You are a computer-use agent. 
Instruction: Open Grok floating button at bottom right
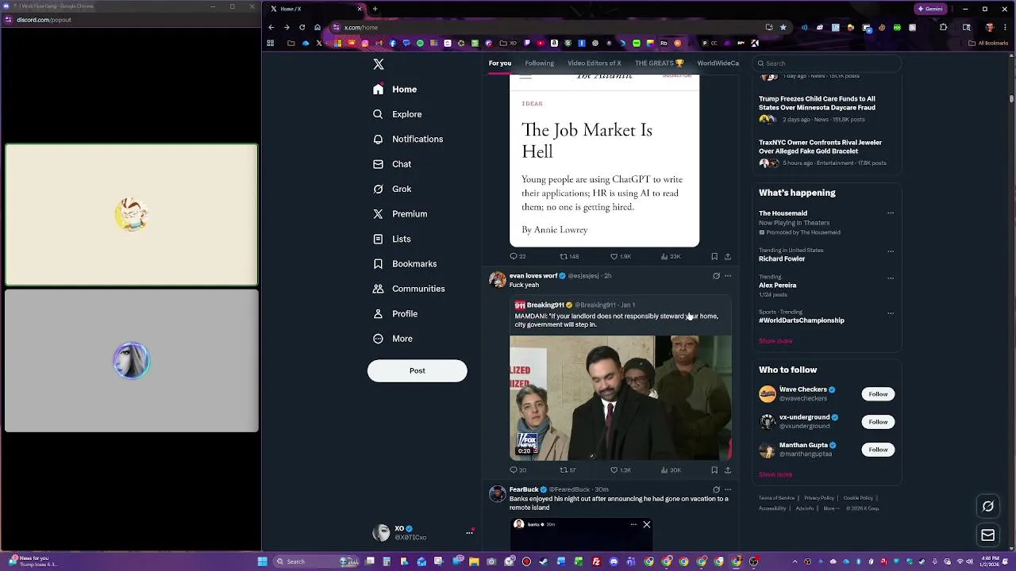point(988,506)
